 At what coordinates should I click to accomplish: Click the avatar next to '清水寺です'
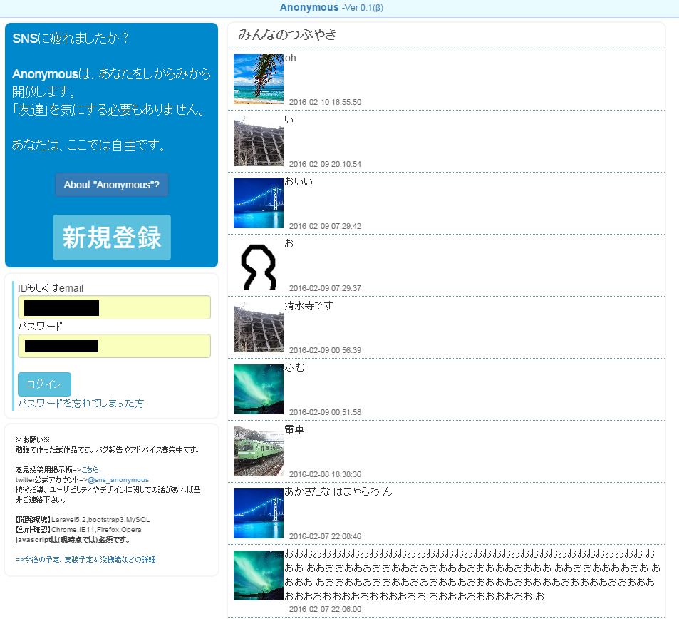(x=258, y=327)
